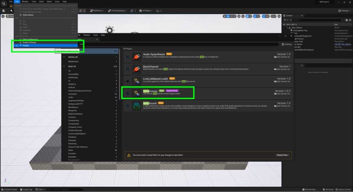
Task: Click the camera speed 4 control
Action: click(273, 16)
